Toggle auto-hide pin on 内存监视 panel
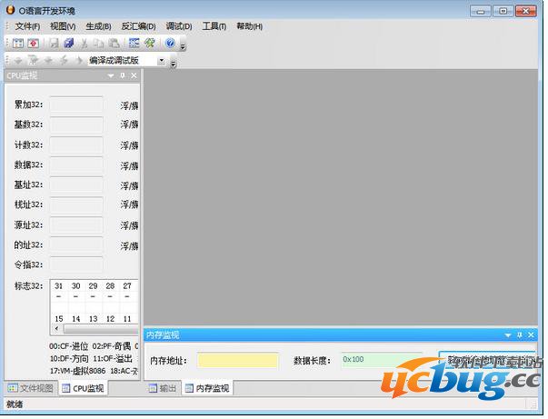 [x=520, y=334]
